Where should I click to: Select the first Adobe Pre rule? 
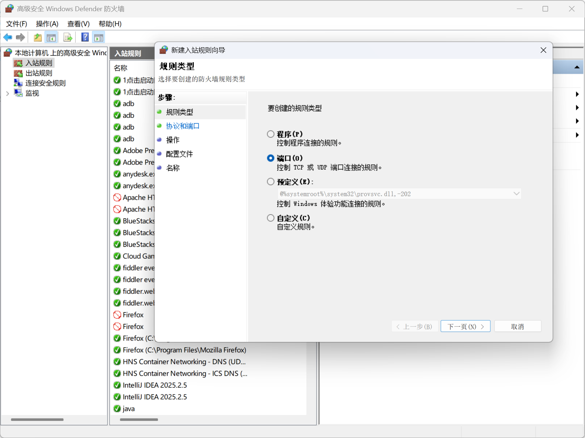coord(138,150)
